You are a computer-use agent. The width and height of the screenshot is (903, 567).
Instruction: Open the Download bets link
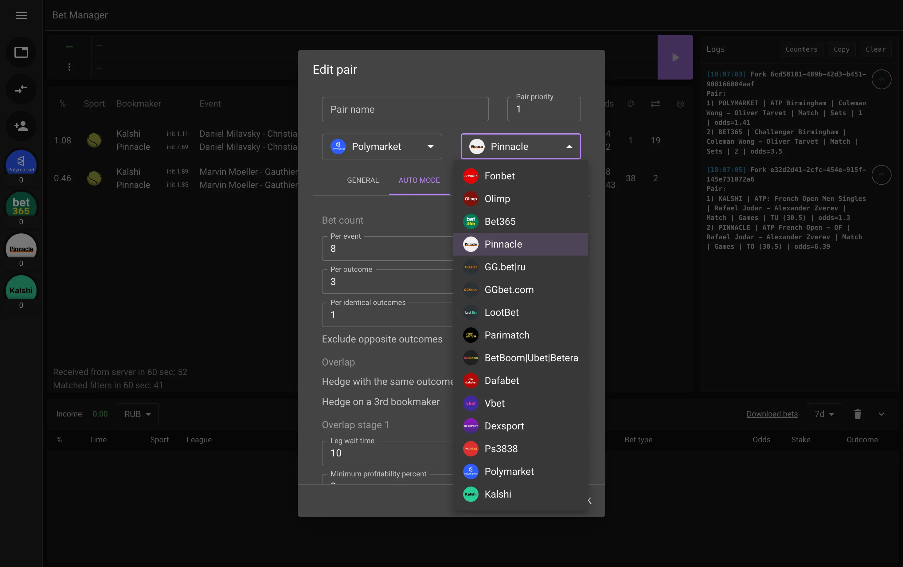click(772, 414)
